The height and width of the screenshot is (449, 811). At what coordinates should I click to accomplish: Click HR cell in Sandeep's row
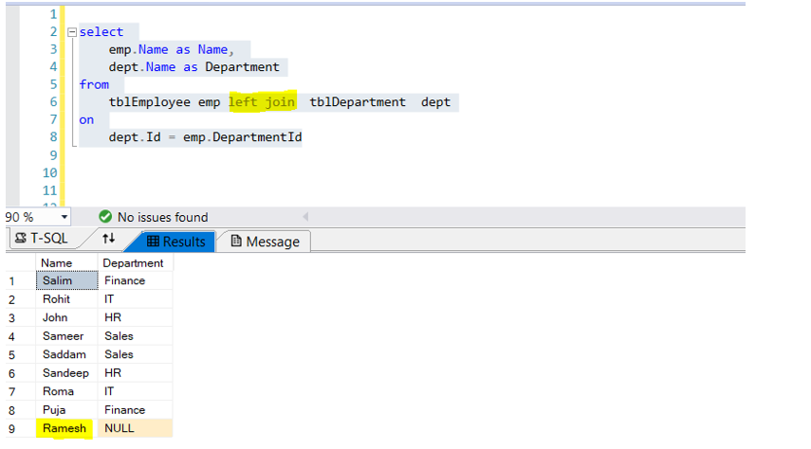pos(135,373)
